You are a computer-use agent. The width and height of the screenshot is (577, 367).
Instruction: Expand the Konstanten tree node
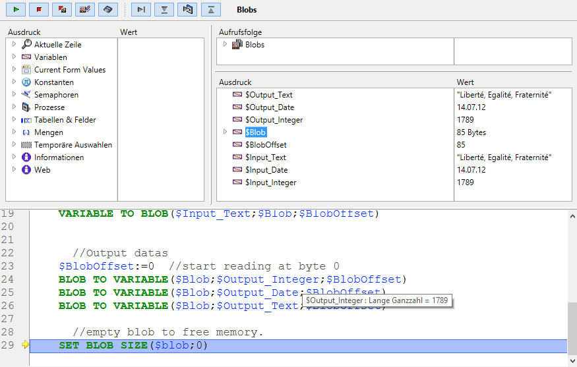pyautogui.click(x=14, y=82)
